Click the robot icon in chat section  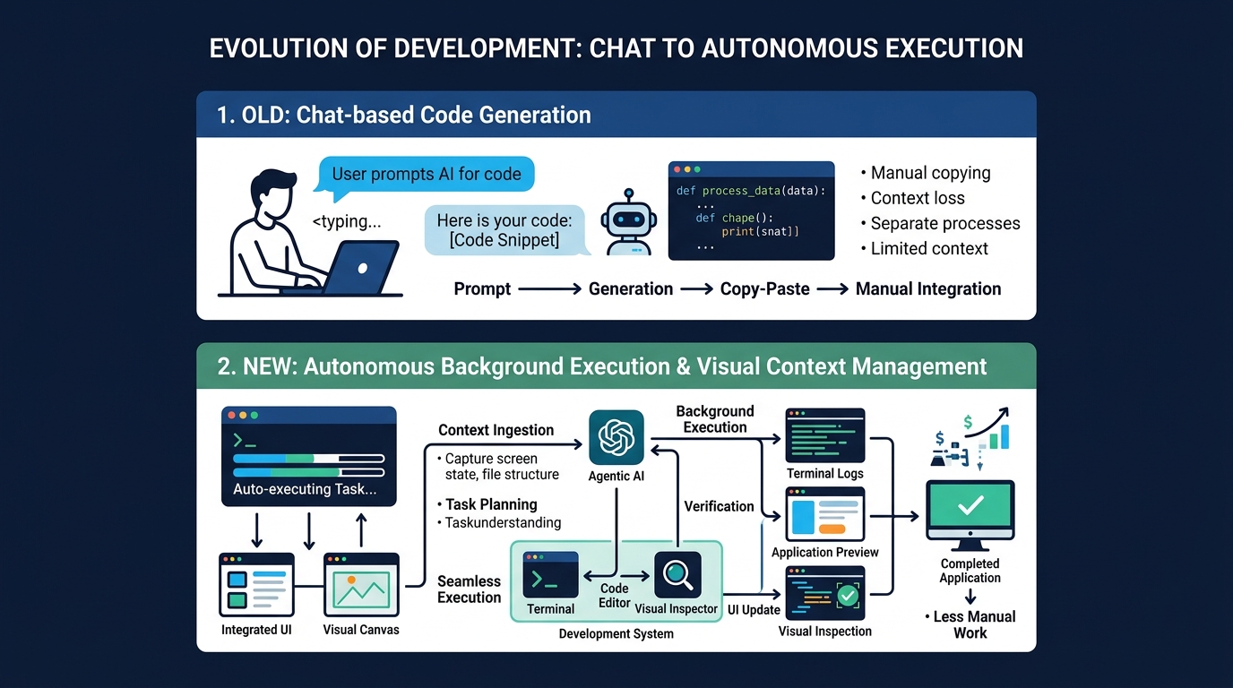point(628,222)
